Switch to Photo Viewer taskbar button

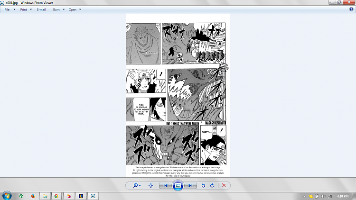coord(93,196)
